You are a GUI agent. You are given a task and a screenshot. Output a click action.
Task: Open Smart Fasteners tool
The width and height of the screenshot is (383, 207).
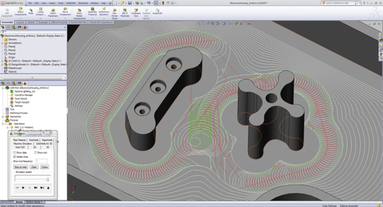pos(53,10)
